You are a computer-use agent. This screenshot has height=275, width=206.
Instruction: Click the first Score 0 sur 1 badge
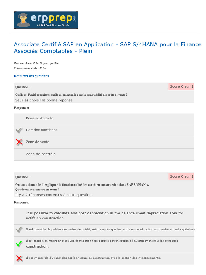point(181,86)
